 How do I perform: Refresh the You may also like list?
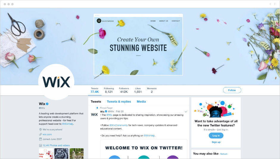[224, 154]
